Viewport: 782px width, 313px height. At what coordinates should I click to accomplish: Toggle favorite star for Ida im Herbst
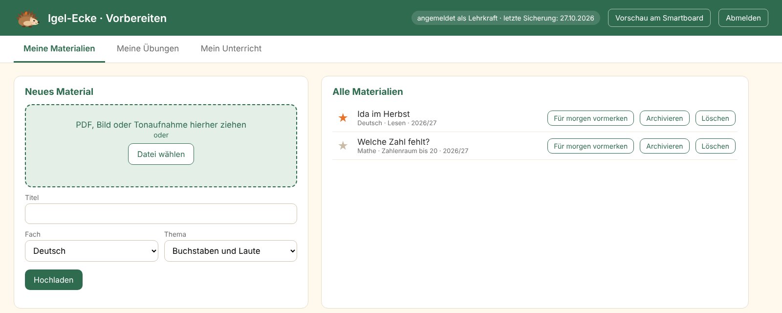(343, 118)
